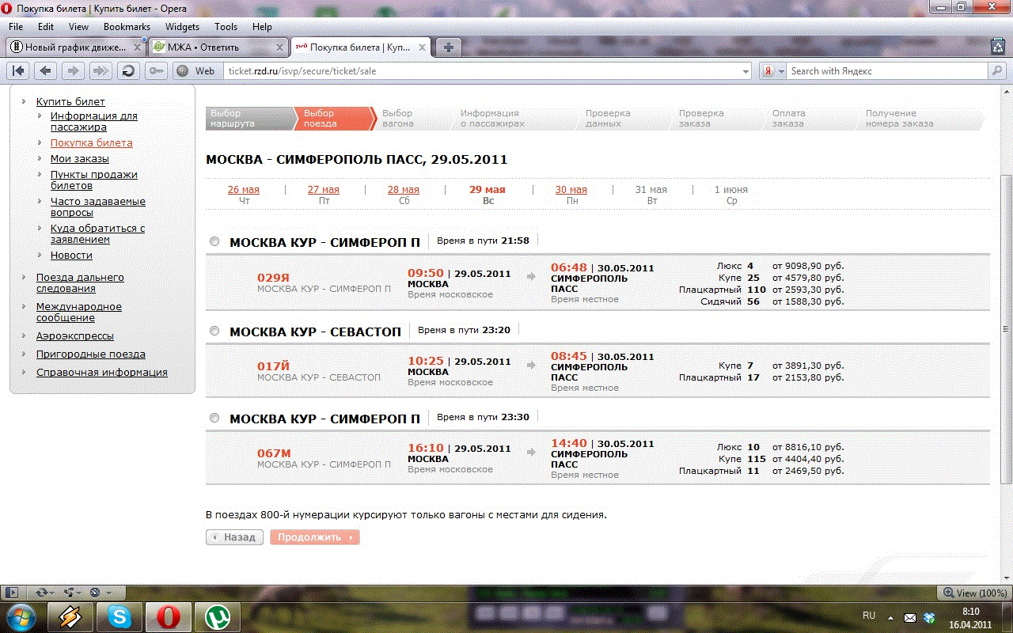The height and width of the screenshot is (633, 1013).
Task: Click the Продолжить button
Action: click(314, 537)
